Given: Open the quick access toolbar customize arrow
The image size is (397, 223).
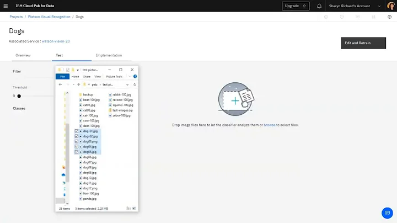Looking at the screenshot, I should pos(78,70).
